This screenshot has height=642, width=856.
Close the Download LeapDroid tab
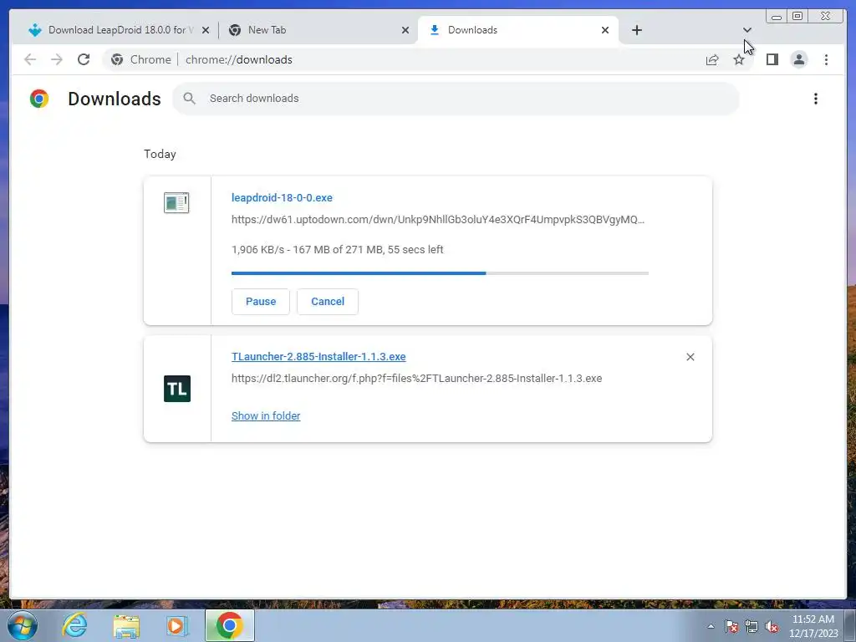pyautogui.click(x=206, y=31)
